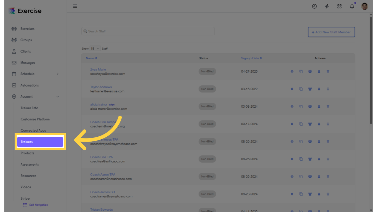Open the quick actions lightning menu
Screen dimensions: 377x212
(x=327, y=6)
